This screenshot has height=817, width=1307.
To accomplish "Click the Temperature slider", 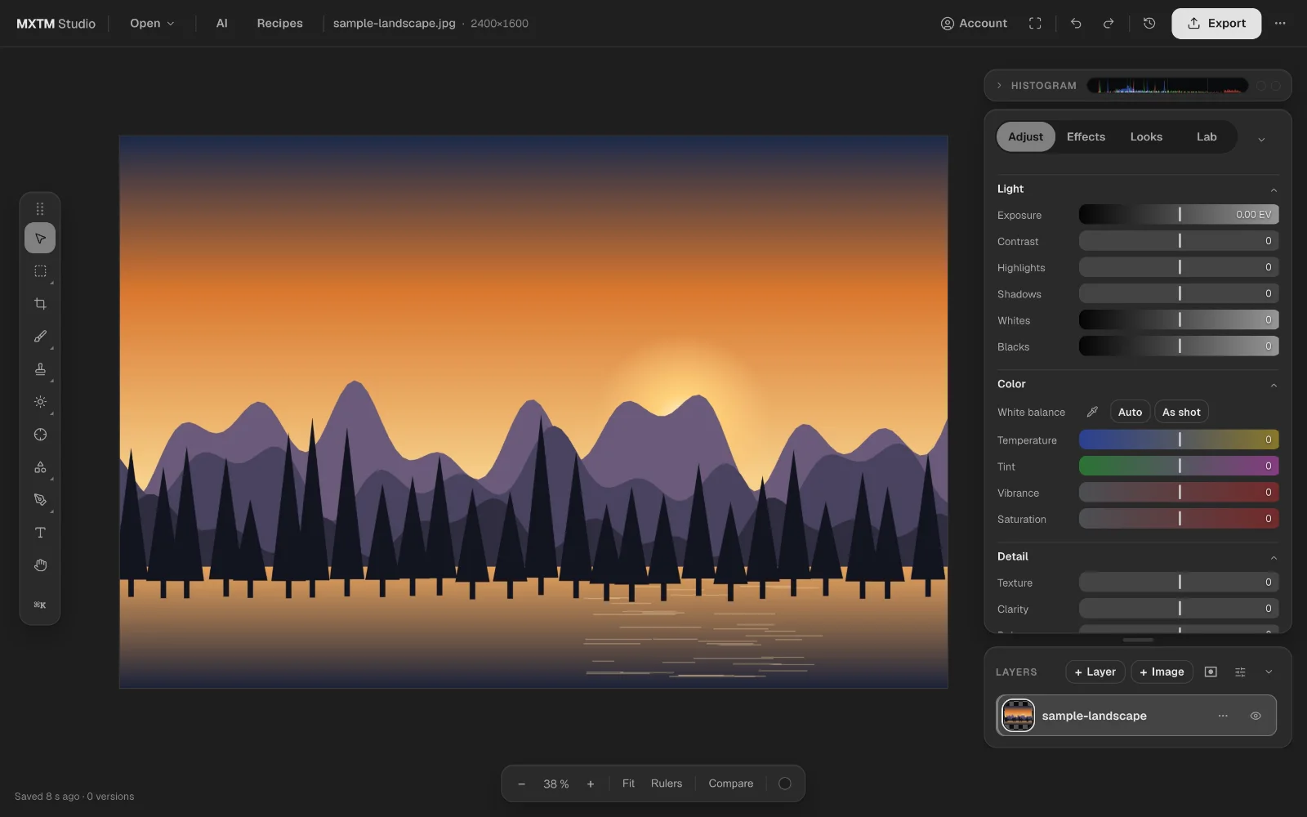I will pyautogui.click(x=1179, y=440).
